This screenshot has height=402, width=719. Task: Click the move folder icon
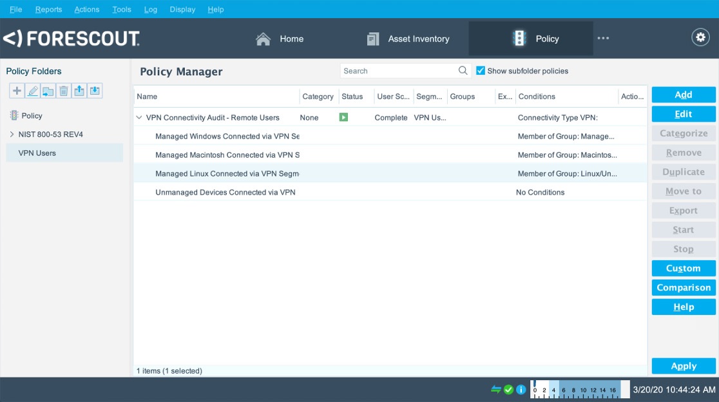pos(48,90)
